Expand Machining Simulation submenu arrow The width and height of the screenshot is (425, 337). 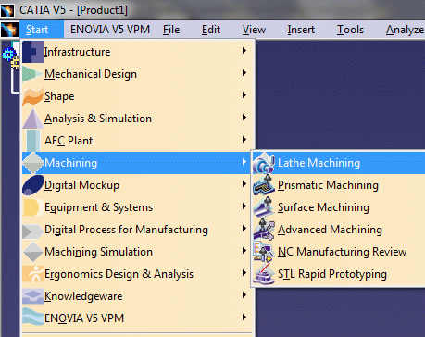(x=244, y=250)
